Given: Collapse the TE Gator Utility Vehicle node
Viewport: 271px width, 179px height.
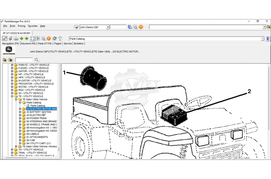Looking at the screenshot, I should (16, 99).
